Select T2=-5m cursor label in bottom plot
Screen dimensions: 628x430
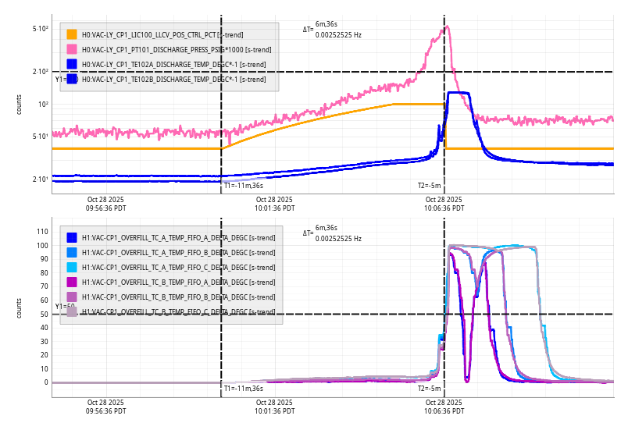pyautogui.click(x=430, y=388)
